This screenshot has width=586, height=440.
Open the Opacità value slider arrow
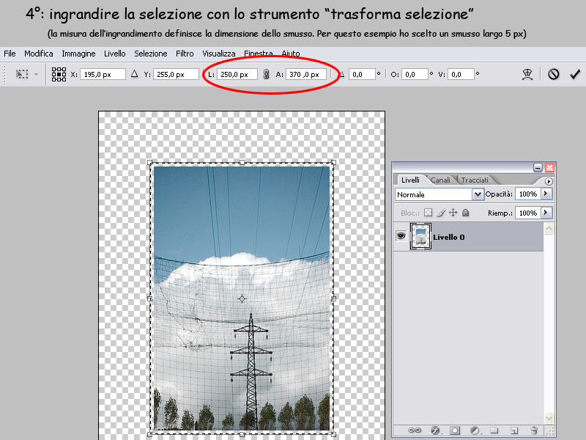click(x=546, y=194)
